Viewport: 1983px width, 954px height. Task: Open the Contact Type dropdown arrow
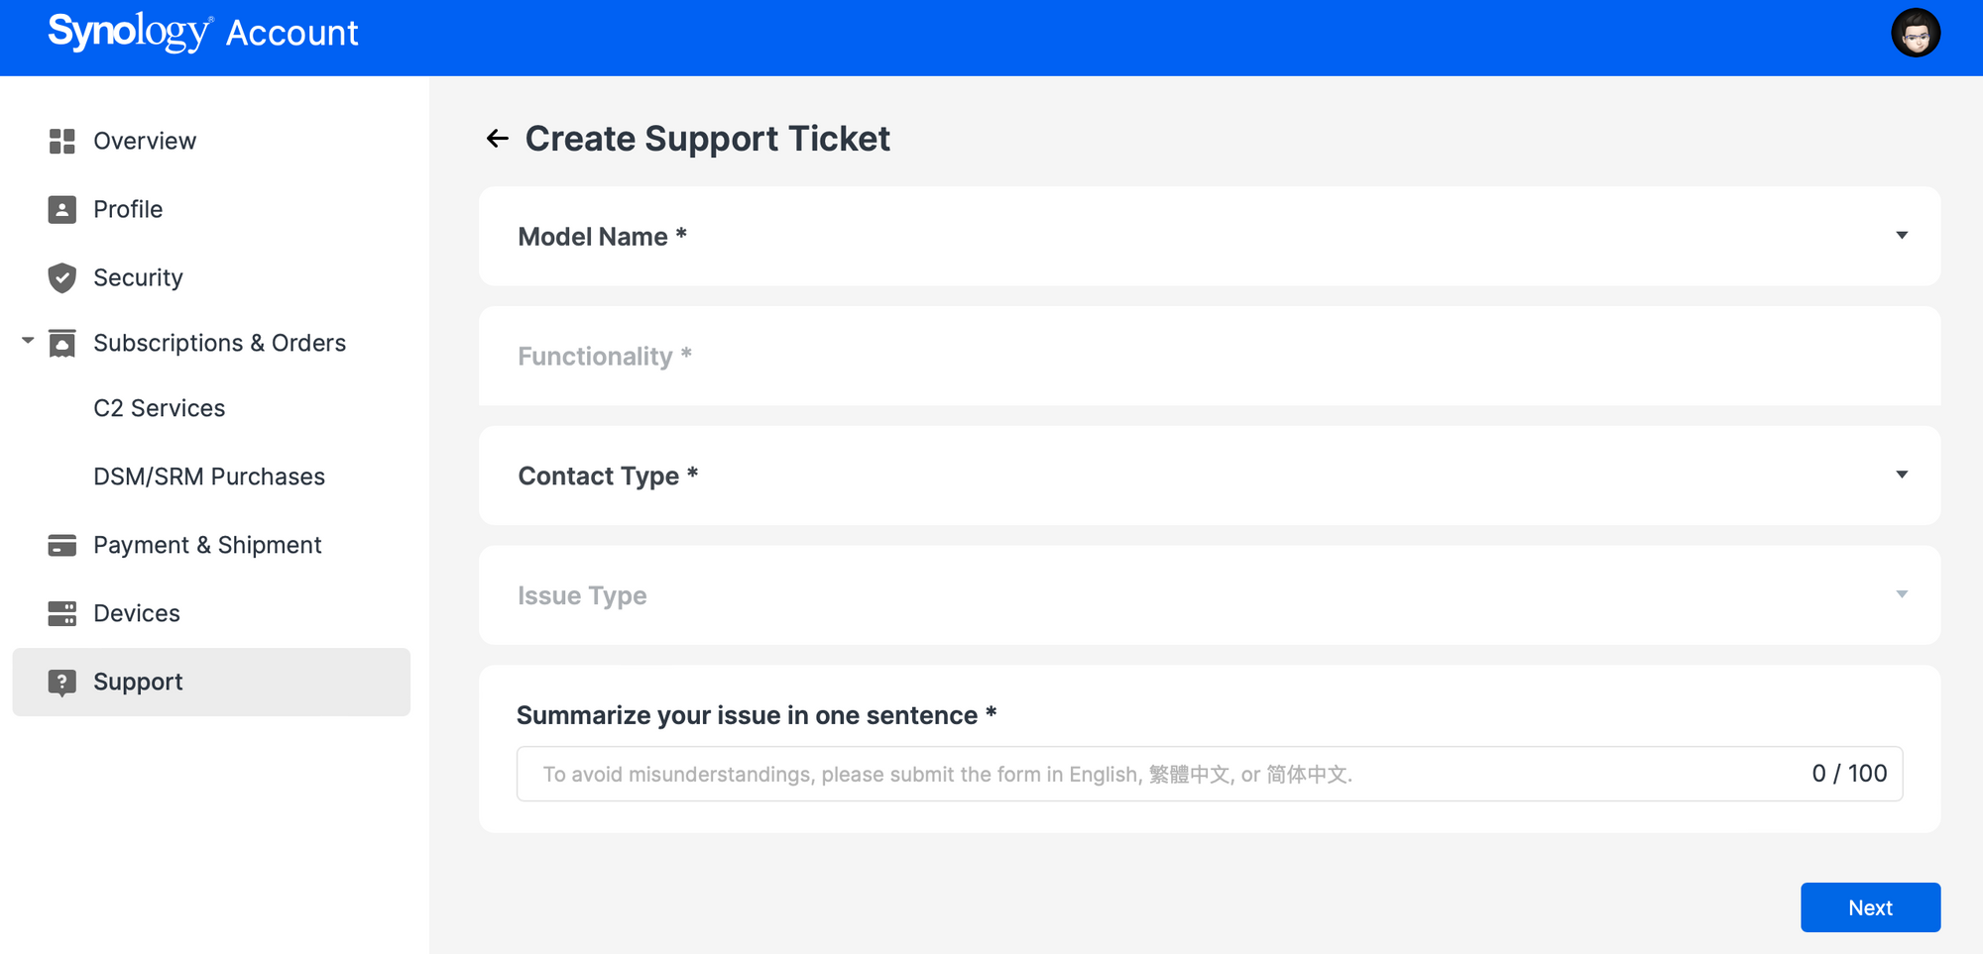point(1902,475)
